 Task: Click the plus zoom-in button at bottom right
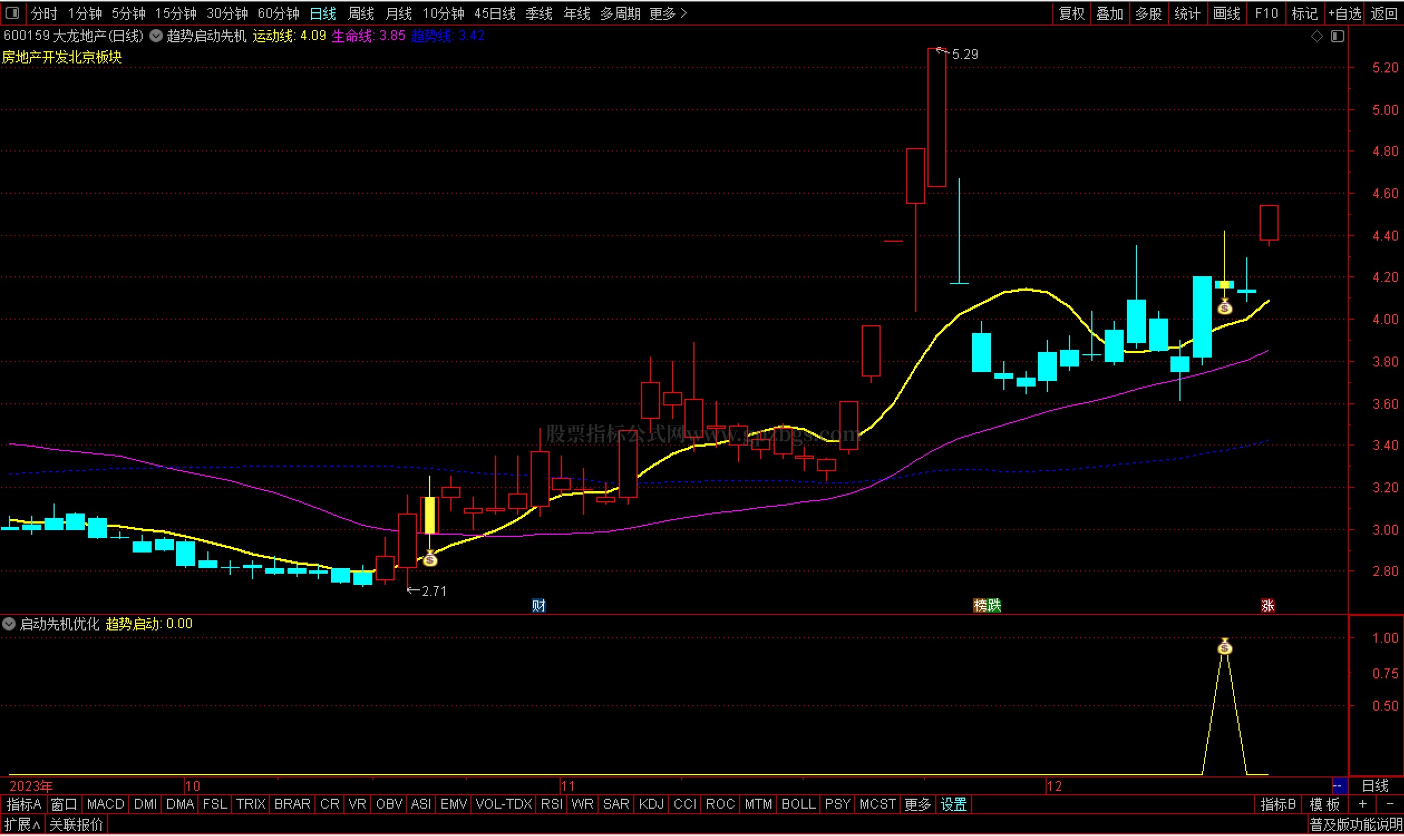pos(1363,804)
